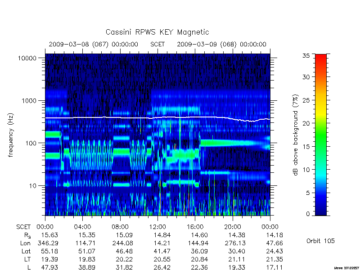This screenshot has width=360, height=270.
Task: Click the L value 22.36
Action: point(199,267)
